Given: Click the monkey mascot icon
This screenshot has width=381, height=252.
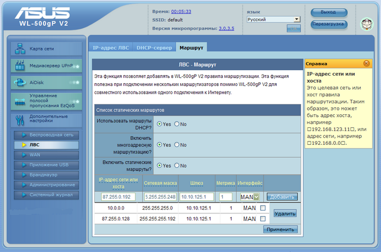Looking at the screenshot, I should pyautogui.click(x=367, y=24).
